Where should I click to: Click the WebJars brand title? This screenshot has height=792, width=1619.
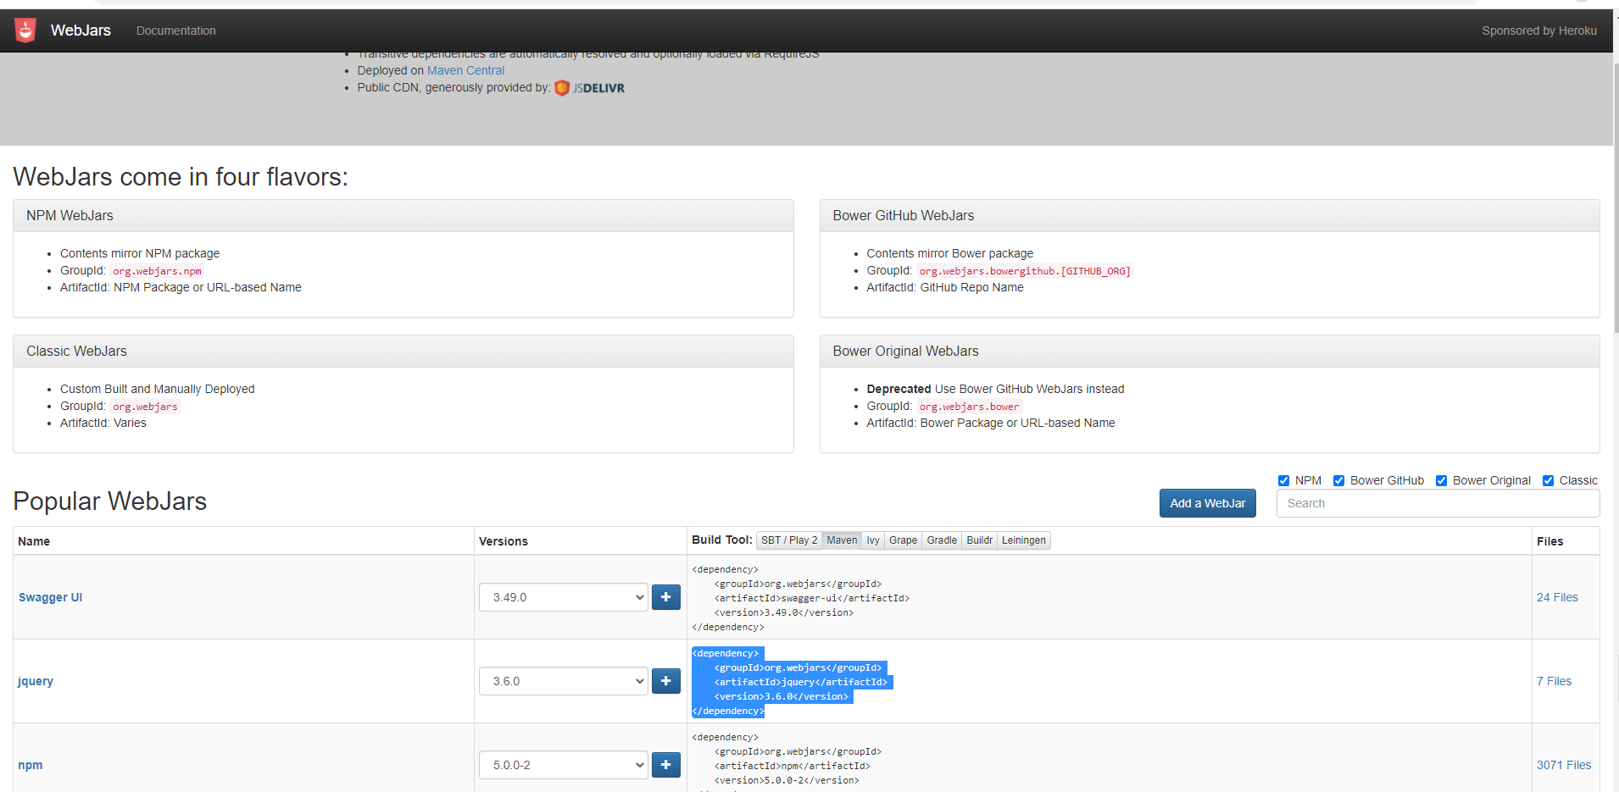(81, 30)
